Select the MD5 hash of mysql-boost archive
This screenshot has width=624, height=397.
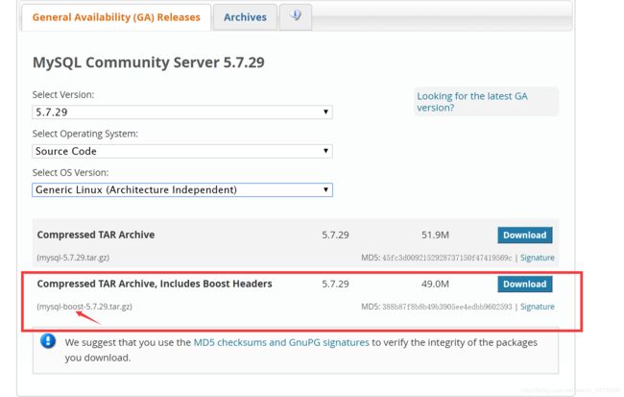[447, 307]
